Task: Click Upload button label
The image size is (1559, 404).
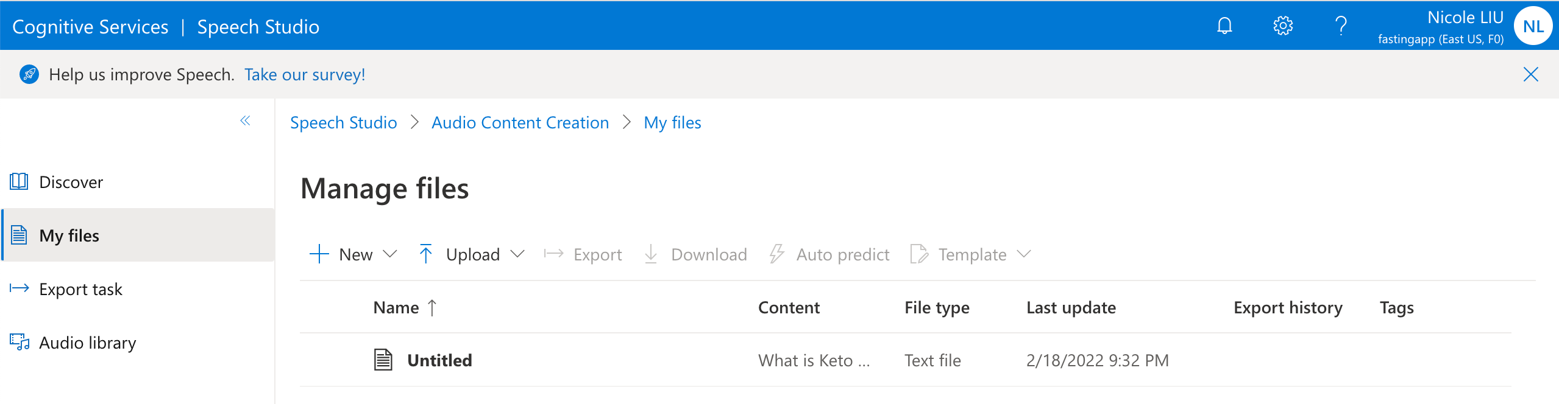Action: coord(472,254)
